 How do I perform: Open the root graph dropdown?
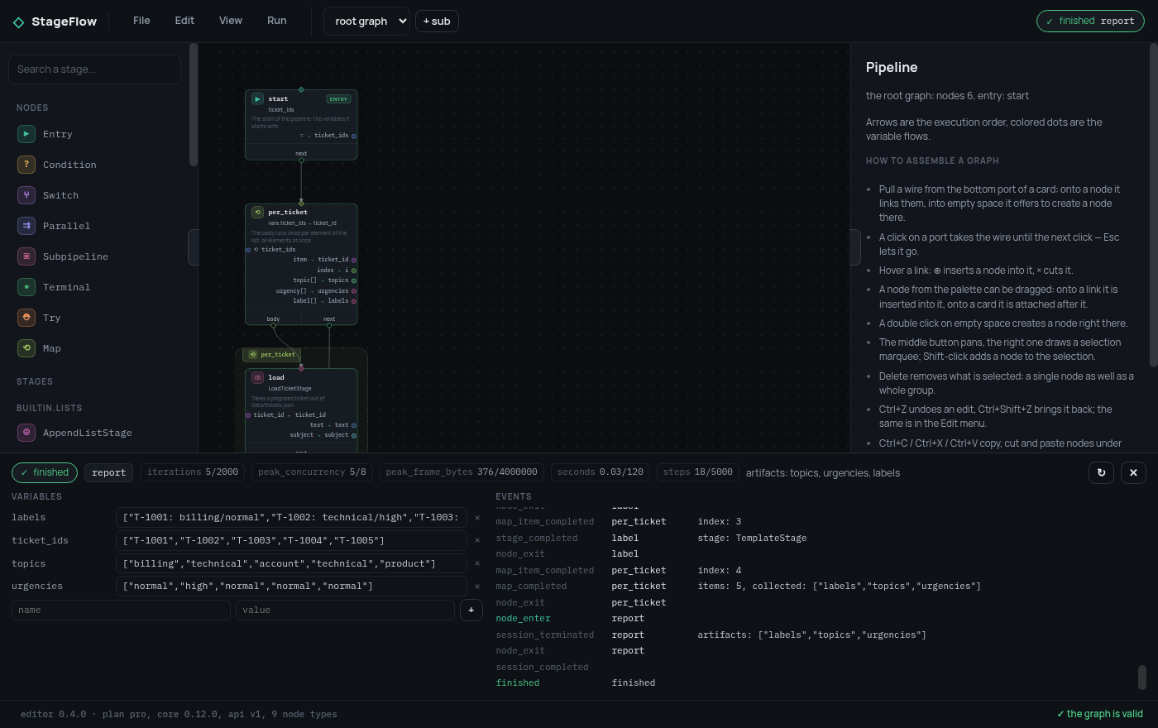click(366, 21)
